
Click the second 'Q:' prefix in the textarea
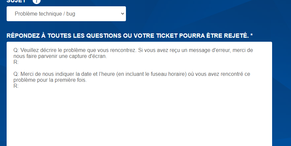click(x=16, y=74)
